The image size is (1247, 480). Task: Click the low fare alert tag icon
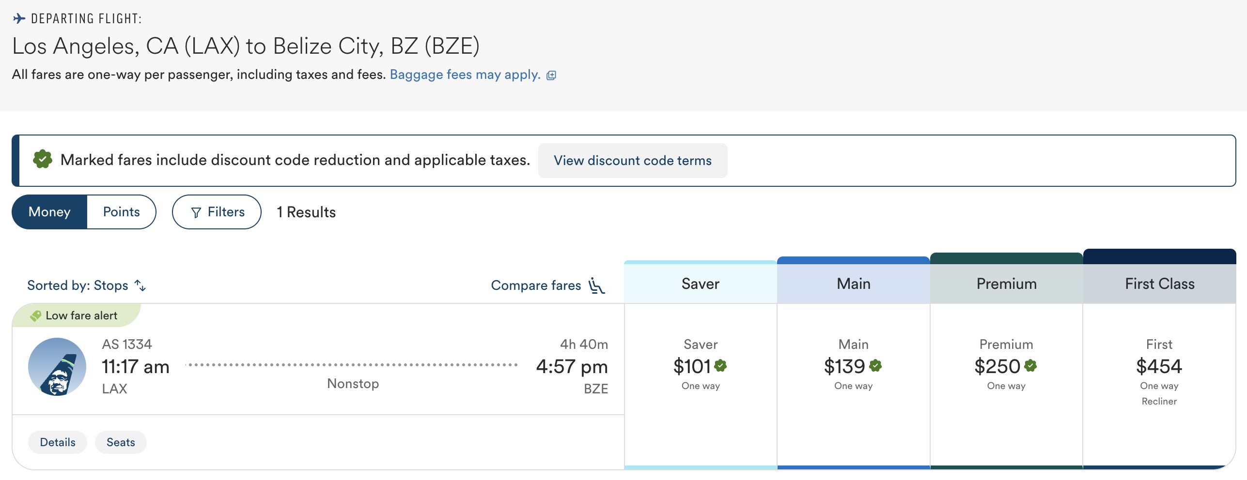tap(35, 315)
